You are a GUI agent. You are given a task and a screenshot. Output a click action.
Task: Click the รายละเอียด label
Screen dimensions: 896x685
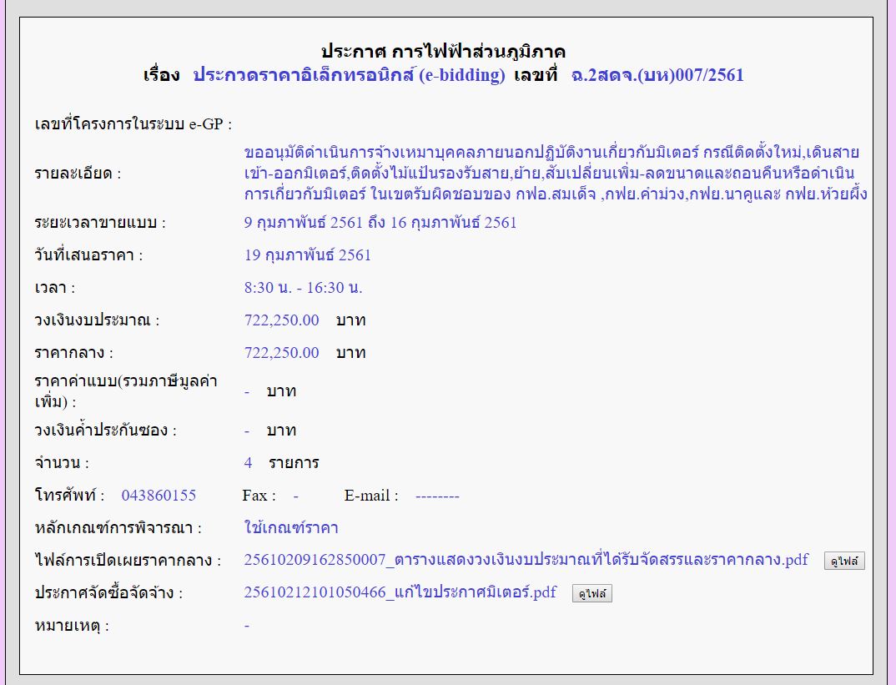[x=78, y=173]
